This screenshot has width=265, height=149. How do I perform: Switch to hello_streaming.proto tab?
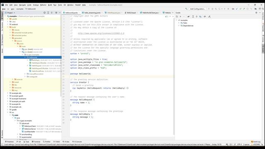[x=92, y=13]
